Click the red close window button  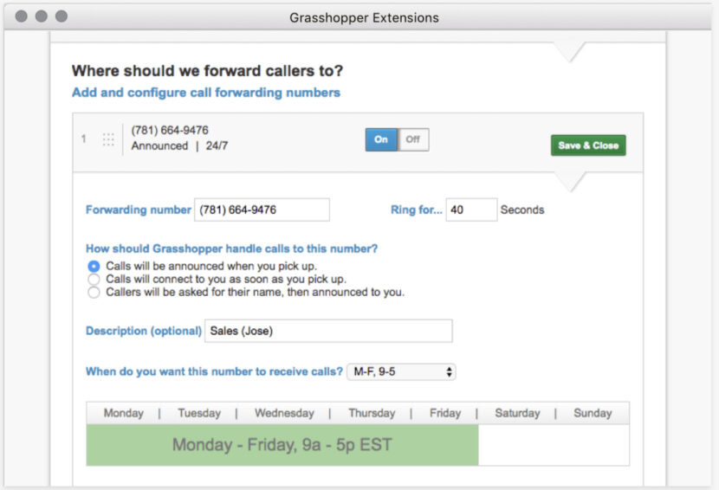point(22,16)
